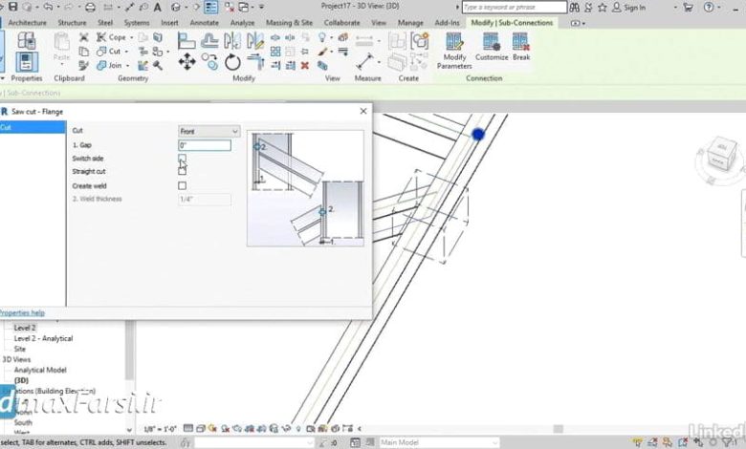This screenshot has height=449, width=746.
Task: Select the Mirror - Draw Axis tool
Action: click(255, 41)
